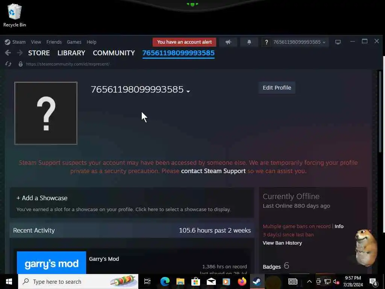This screenshot has width=385, height=289.
Task: Open the media player taskbar icon
Action: tap(226, 281)
